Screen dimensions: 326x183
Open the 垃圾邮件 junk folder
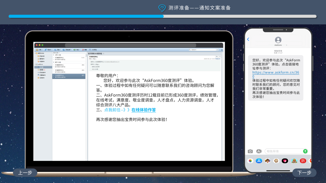41,78
